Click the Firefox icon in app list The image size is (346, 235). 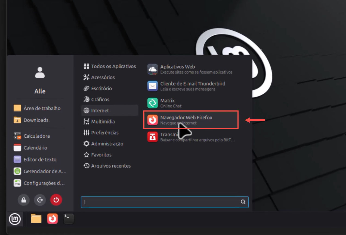(153, 120)
